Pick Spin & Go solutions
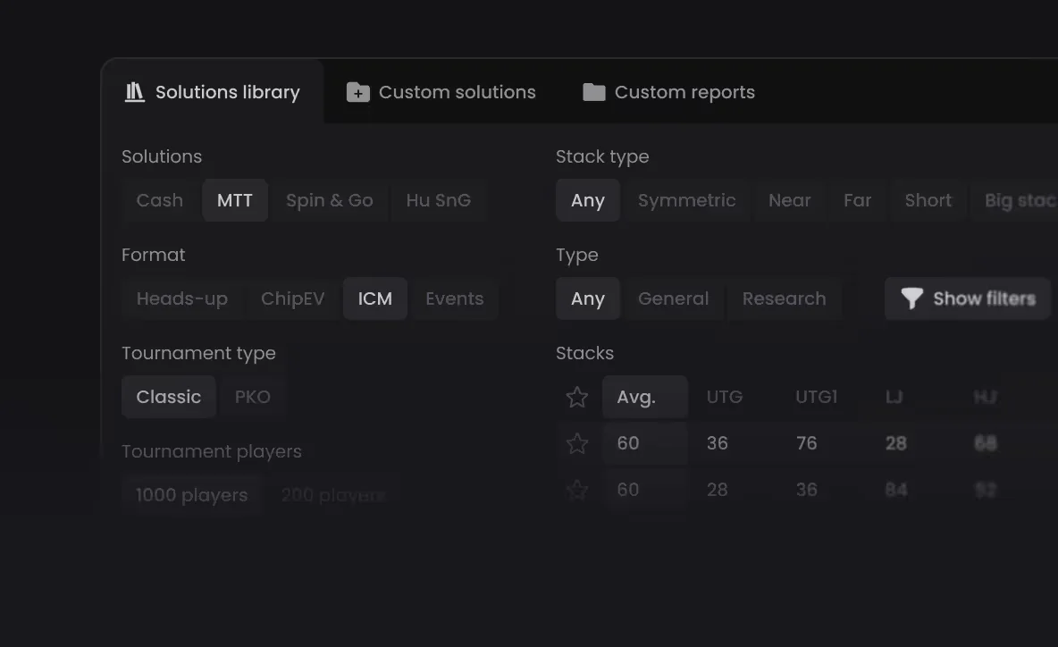 pos(329,200)
